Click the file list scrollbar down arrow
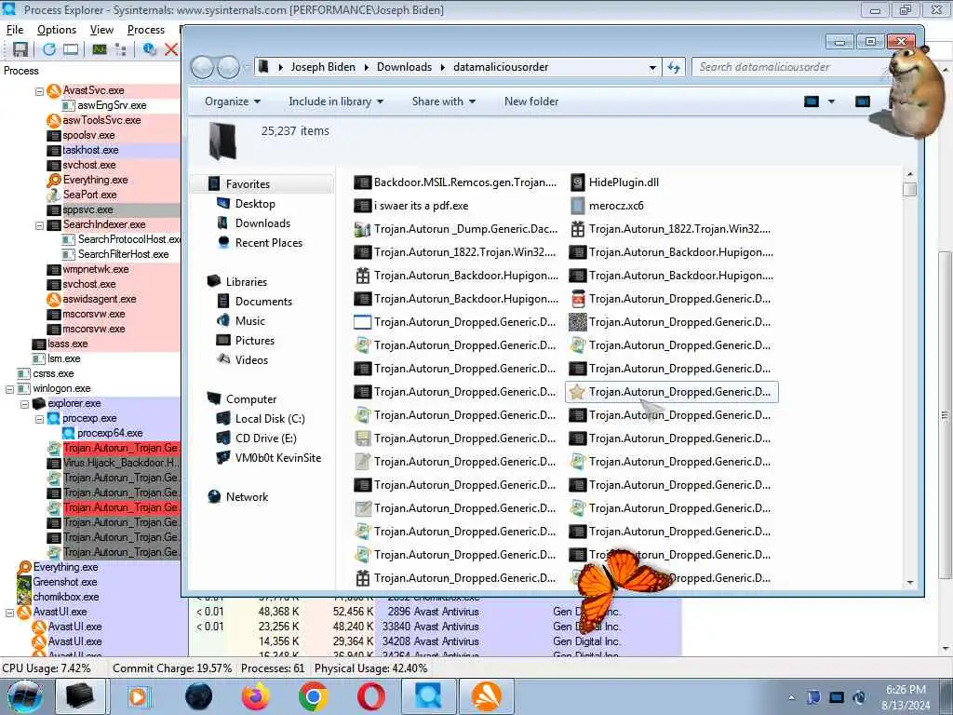953x715 pixels. [910, 583]
